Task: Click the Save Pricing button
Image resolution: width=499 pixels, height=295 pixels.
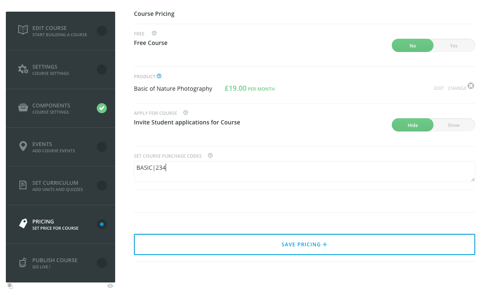Action: tap(304, 244)
